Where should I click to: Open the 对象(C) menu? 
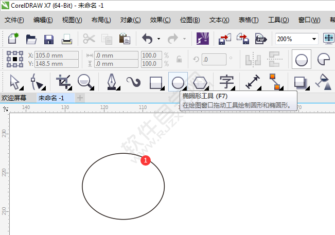pyautogui.click(x=130, y=20)
